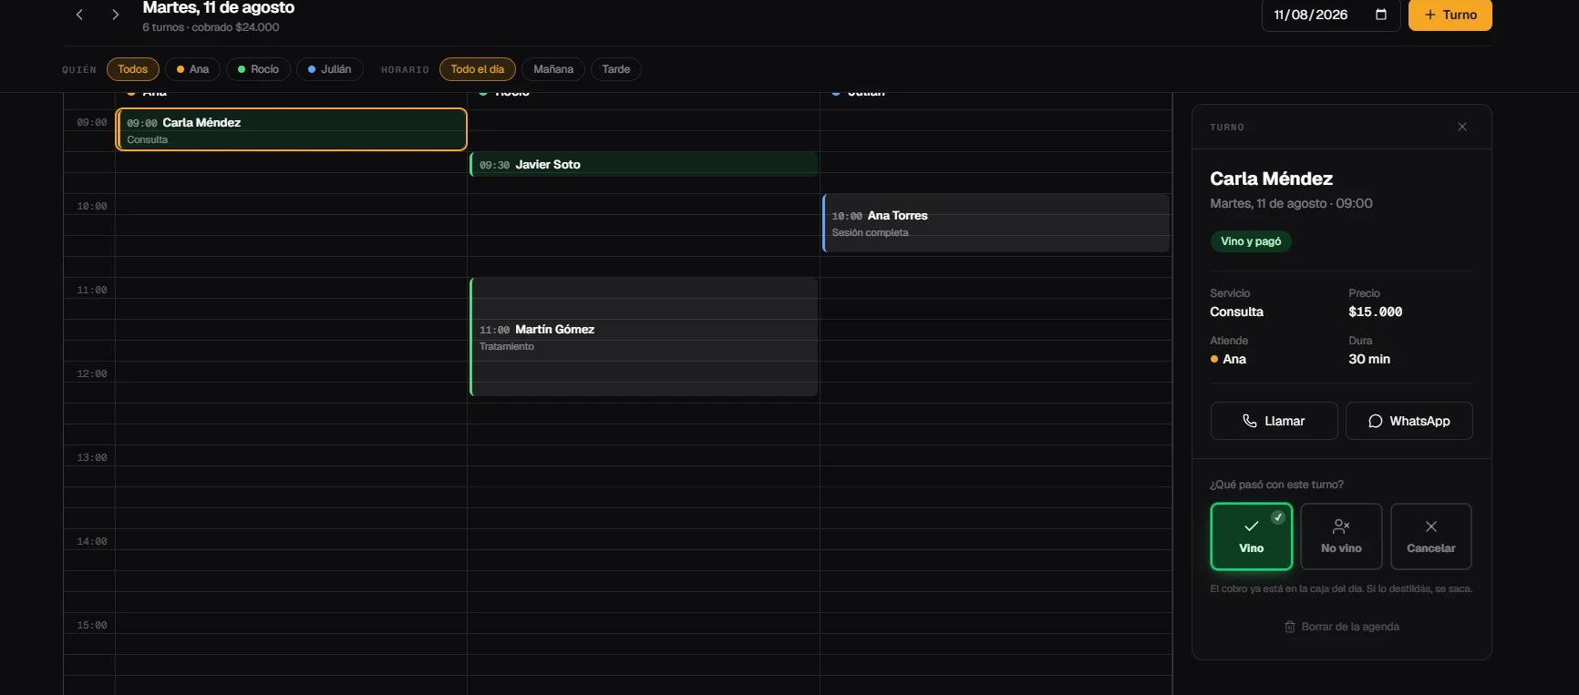The image size is (1579, 695).
Task: Call Carla with the Llamar button
Action: (x=1274, y=421)
